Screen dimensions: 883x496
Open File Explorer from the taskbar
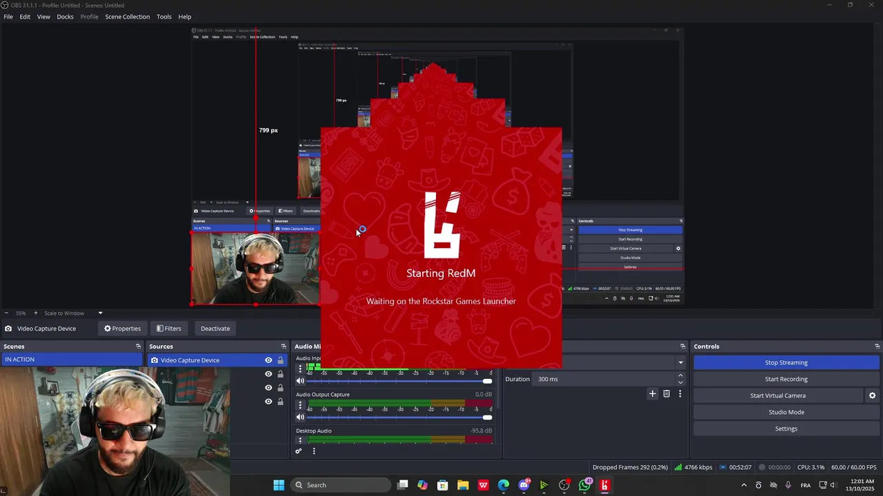(463, 485)
